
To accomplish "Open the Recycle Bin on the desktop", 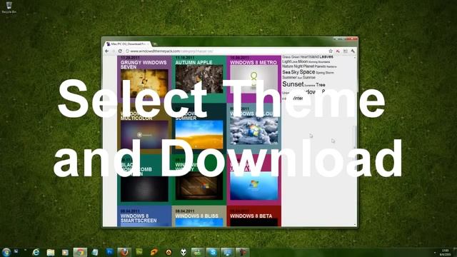I will pos(9,7).
